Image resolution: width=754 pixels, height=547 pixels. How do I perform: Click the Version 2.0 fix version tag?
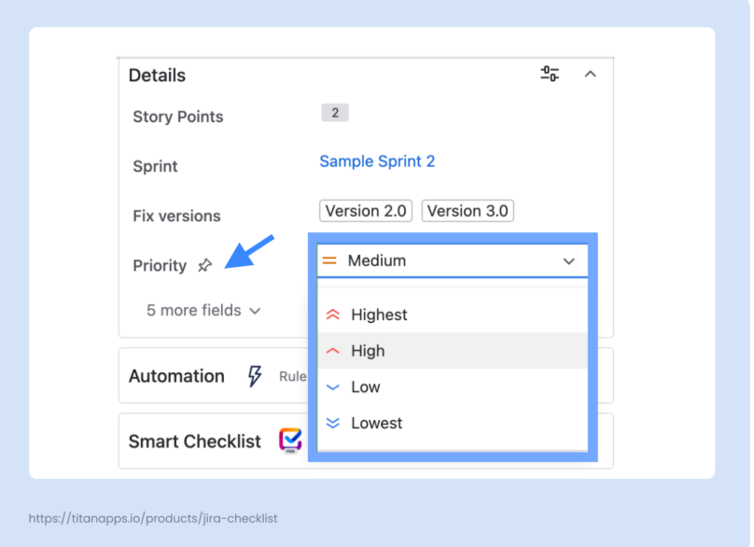[x=366, y=211]
